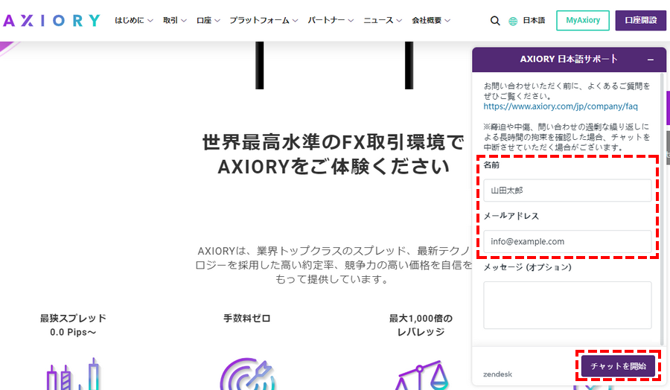The height and width of the screenshot is (390, 670).
Task: Click the 最大1,000倍のレバレッジ text
Action: [421, 325]
